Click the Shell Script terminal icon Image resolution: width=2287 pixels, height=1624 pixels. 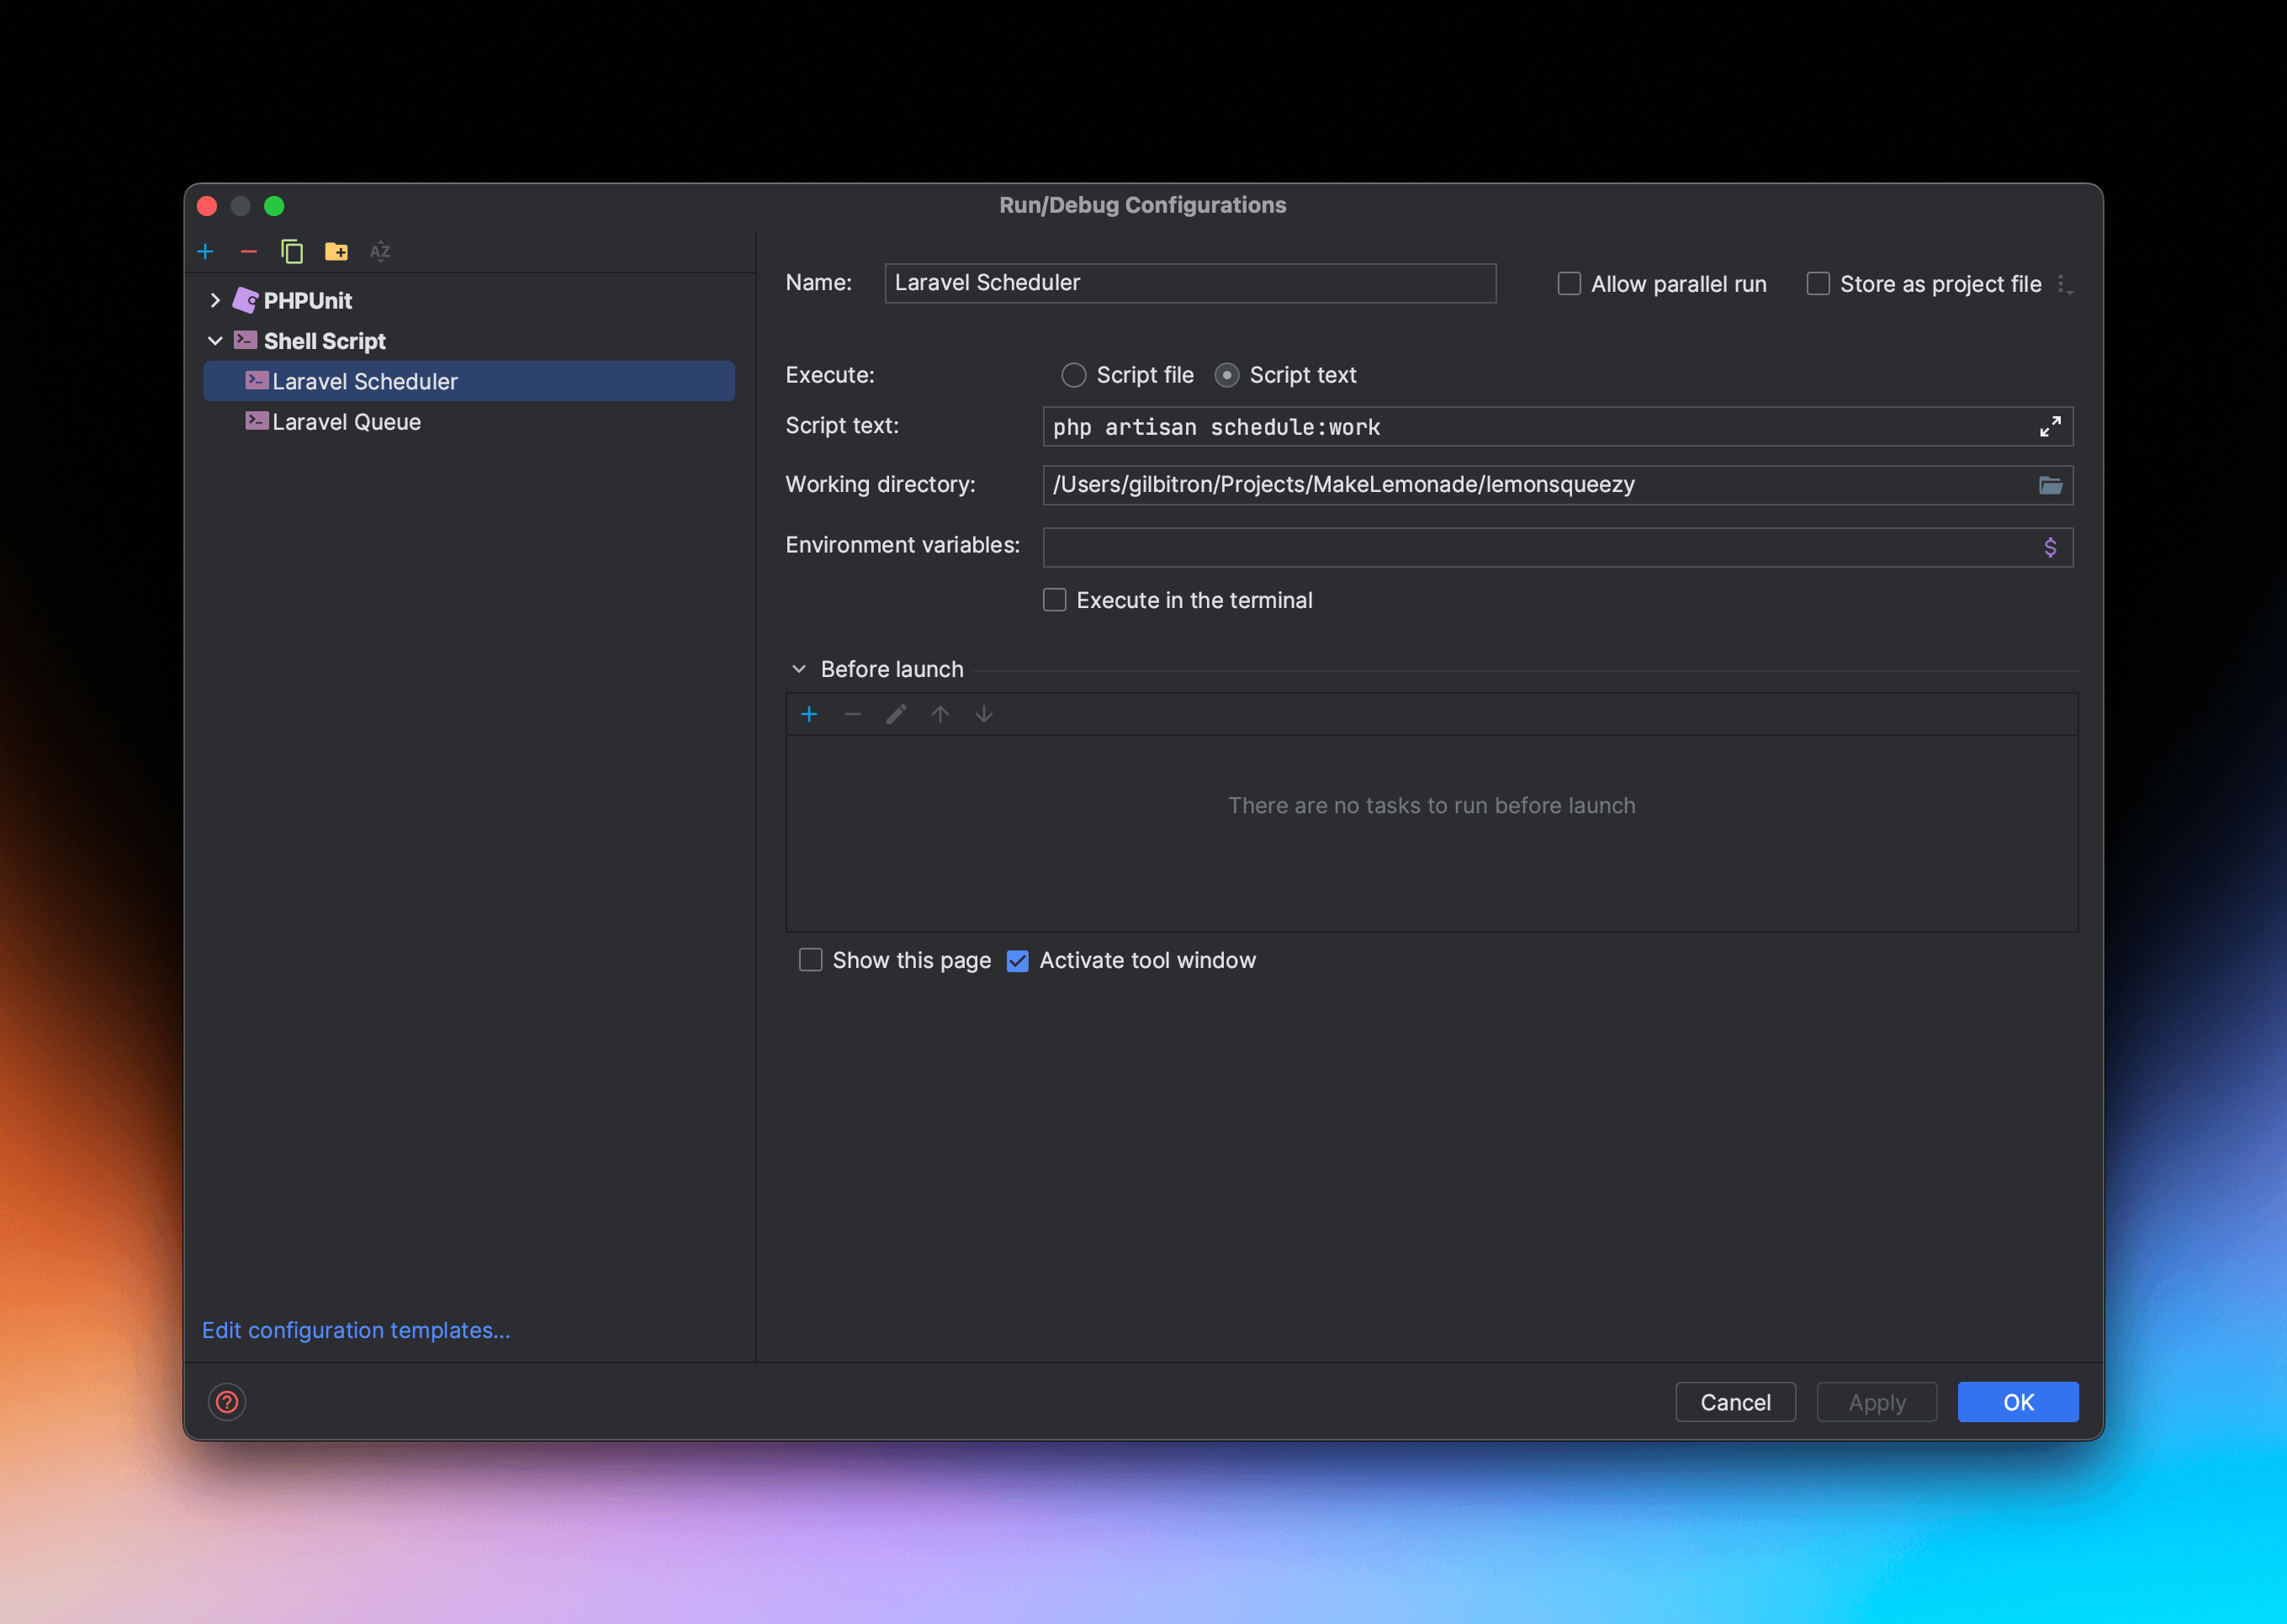point(246,341)
